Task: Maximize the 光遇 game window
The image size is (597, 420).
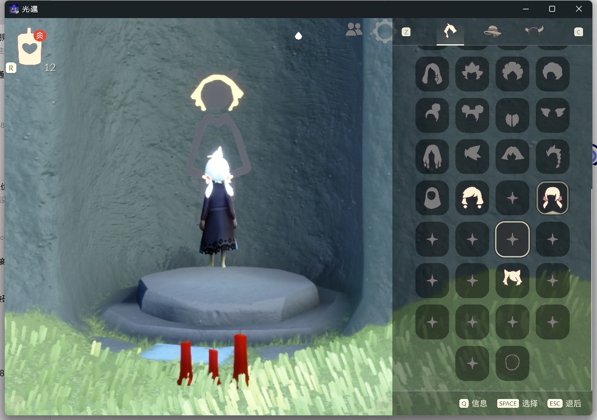Action: click(552, 9)
